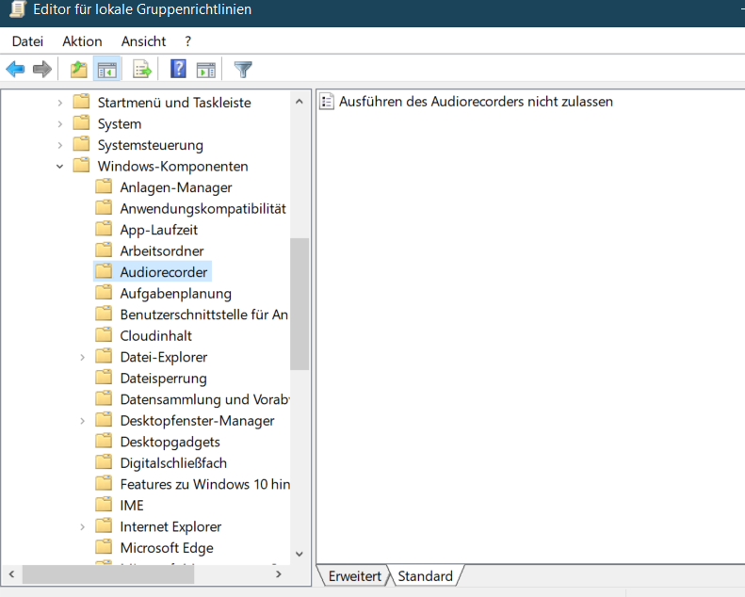Select the Anlagen-Manager folder
745x597 pixels.
pos(176,187)
